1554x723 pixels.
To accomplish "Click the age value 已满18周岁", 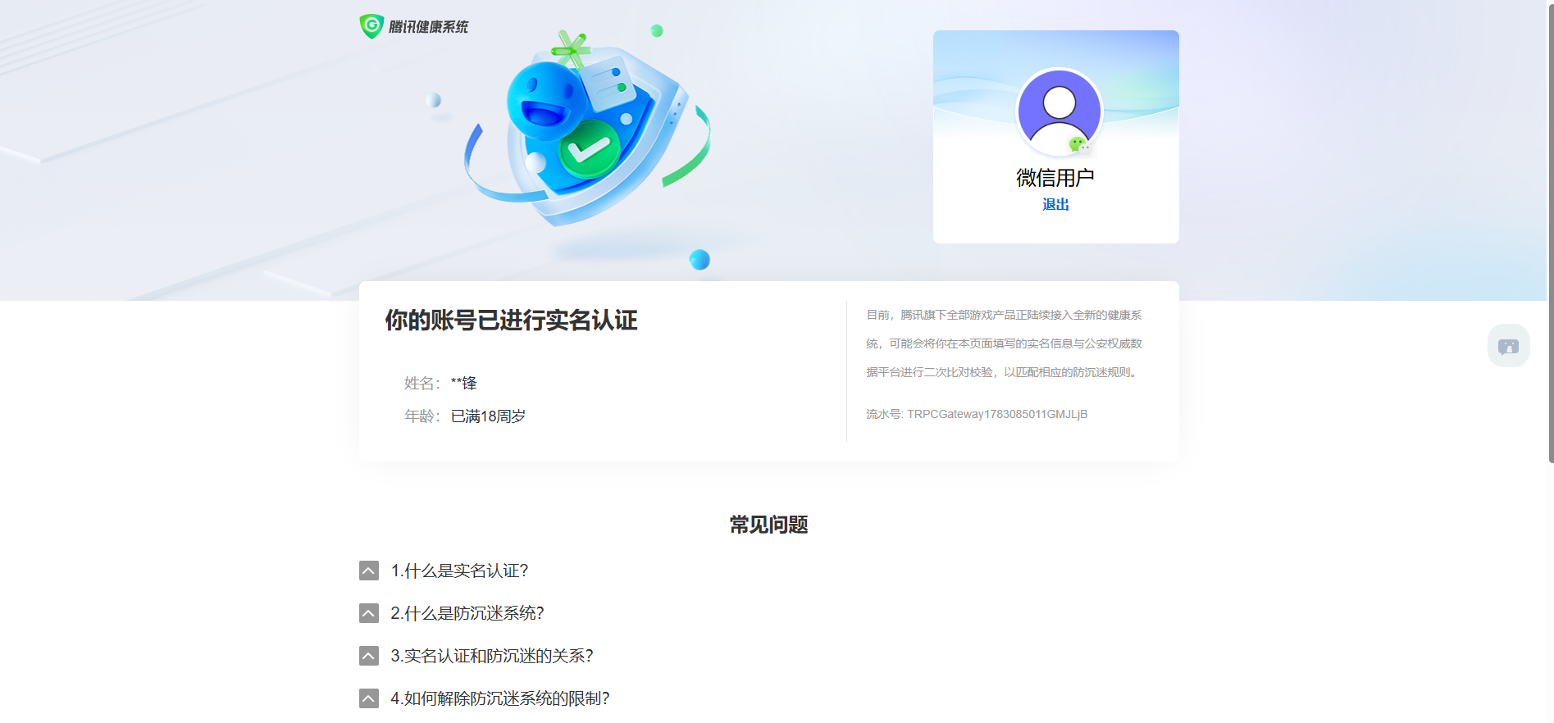I will click(x=489, y=416).
